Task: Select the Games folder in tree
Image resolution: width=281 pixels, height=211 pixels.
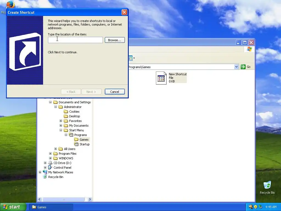Action: [x=84, y=139]
